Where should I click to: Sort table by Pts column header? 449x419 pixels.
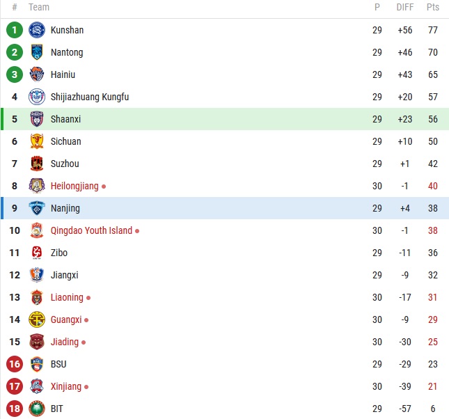(x=433, y=7)
